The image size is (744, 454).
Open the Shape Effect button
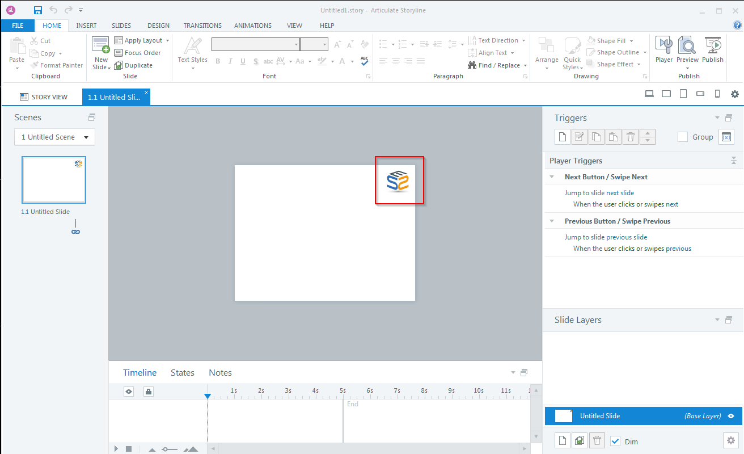(x=613, y=64)
